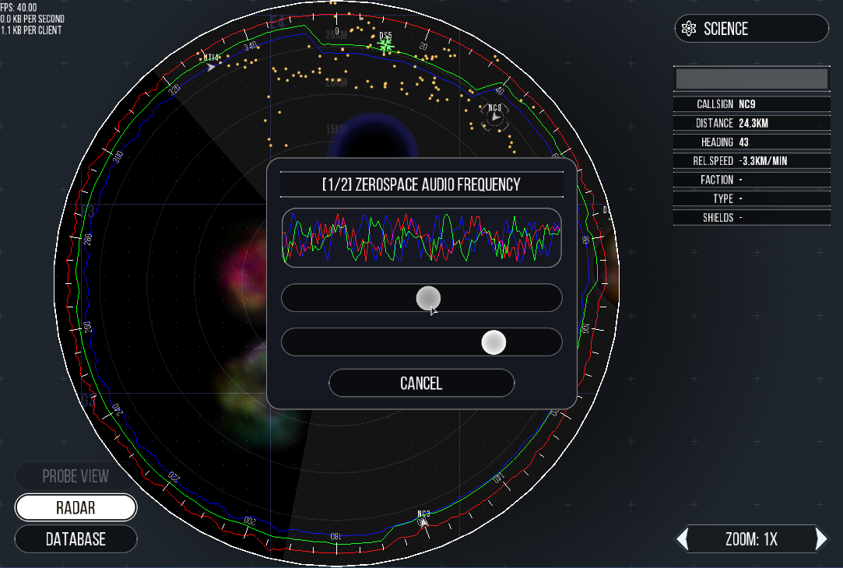Switch to Database view
The image size is (843, 568).
pos(76,539)
